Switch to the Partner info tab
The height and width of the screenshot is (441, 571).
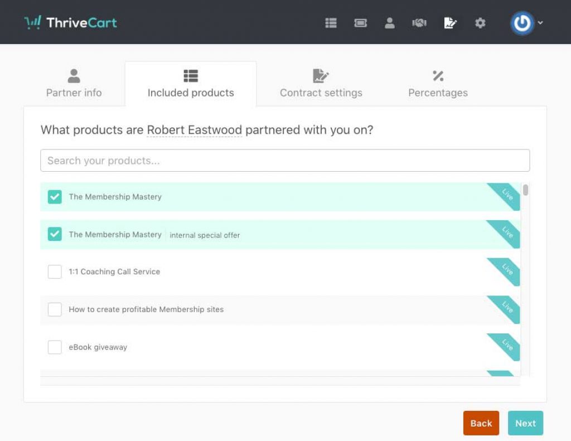click(74, 84)
